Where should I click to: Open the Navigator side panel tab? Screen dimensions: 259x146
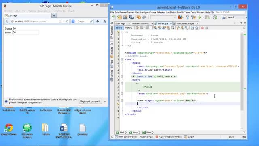[112, 32]
